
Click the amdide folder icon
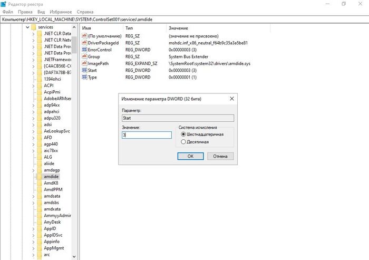[x=40, y=176]
